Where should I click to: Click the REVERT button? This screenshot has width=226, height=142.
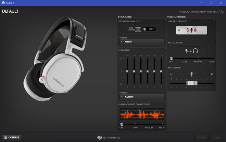[x=201, y=138]
